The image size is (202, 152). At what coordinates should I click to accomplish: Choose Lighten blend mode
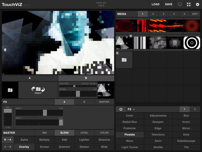84,140
